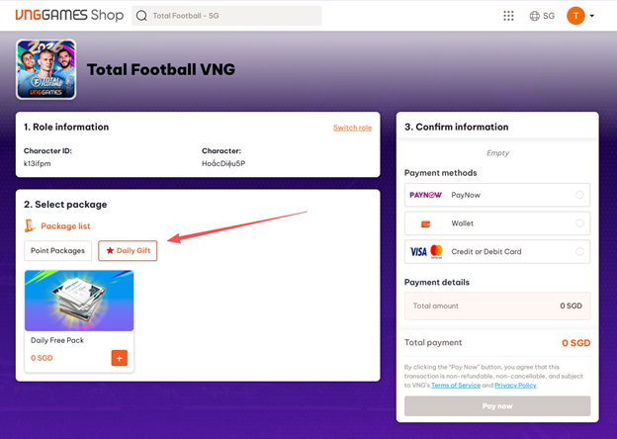The image size is (617, 439).
Task: Click the Daily Free Pack thumbnail image
Action: pyautogui.click(x=79, y=301)
